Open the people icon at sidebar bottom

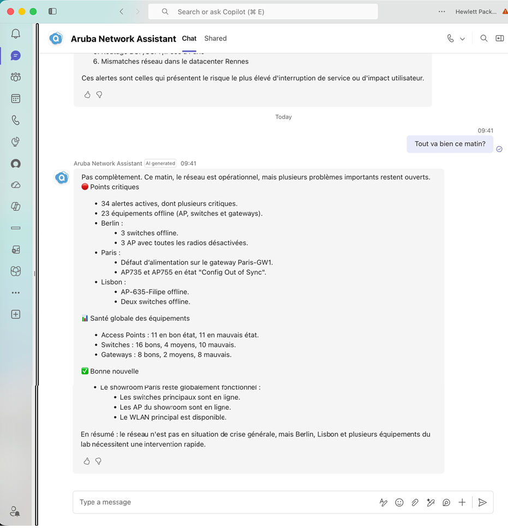click(15, 512)
